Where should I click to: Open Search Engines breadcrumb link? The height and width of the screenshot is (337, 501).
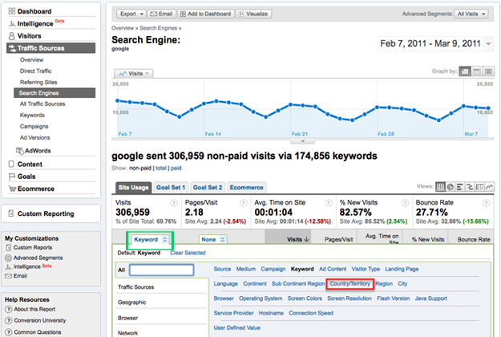point(158,28)
